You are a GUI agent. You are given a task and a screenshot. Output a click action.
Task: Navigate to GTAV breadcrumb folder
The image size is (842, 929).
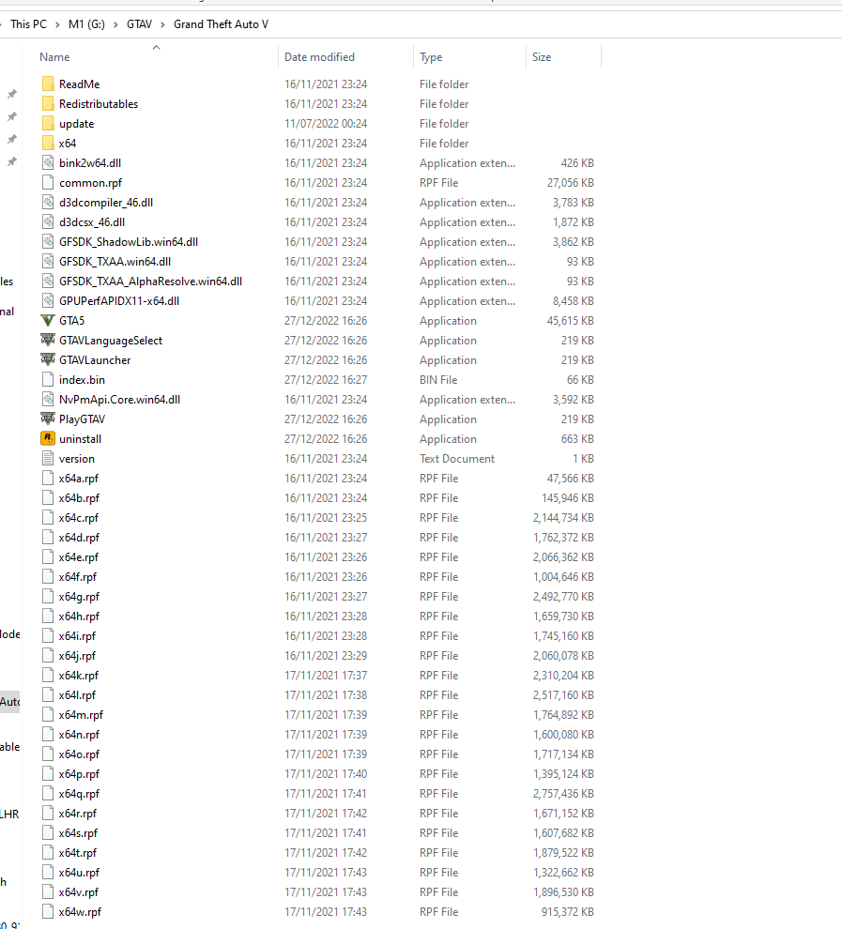[x=139, y=24]
